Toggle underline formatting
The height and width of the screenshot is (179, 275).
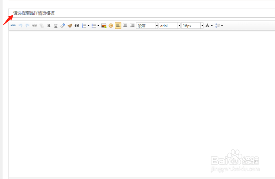point(56,26)
